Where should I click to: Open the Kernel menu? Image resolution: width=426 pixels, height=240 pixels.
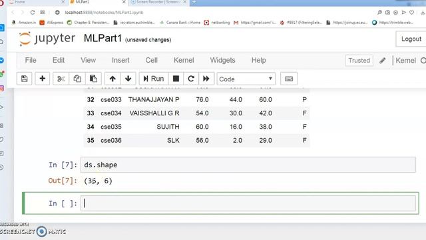click(184, 60)
